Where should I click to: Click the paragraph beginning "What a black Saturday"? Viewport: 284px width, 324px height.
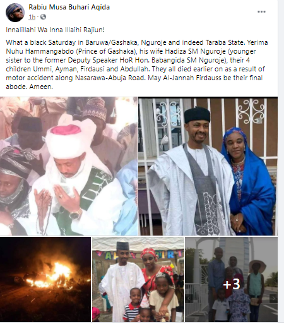click(137, 64)
